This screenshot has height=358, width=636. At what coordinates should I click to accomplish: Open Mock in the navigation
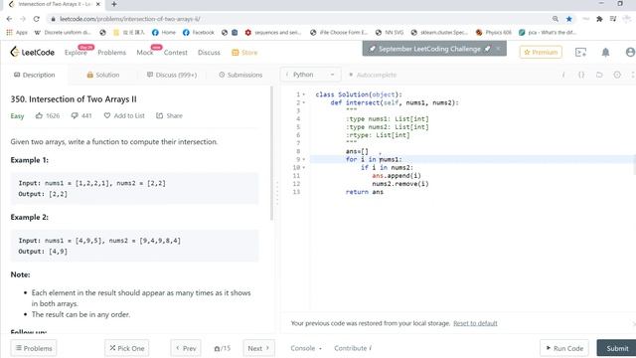click(145, 53)
